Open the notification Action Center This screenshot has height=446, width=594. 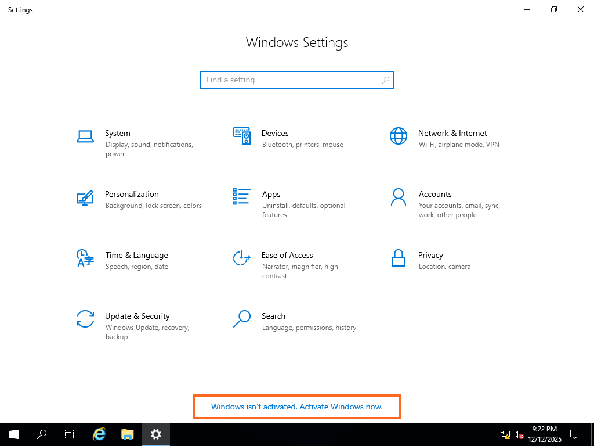[575, 434]
